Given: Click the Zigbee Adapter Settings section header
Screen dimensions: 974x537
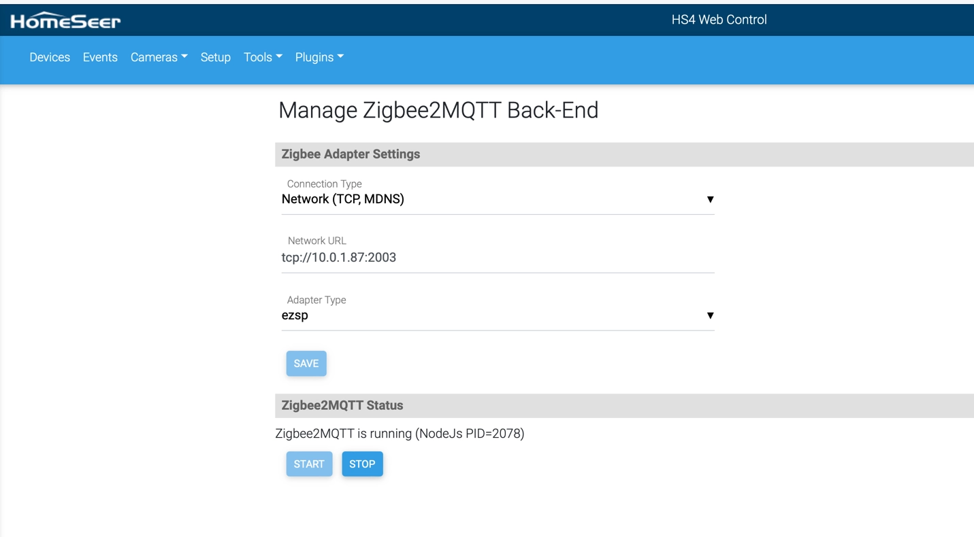Looking at the screenshot, I should tap(624, 154).
